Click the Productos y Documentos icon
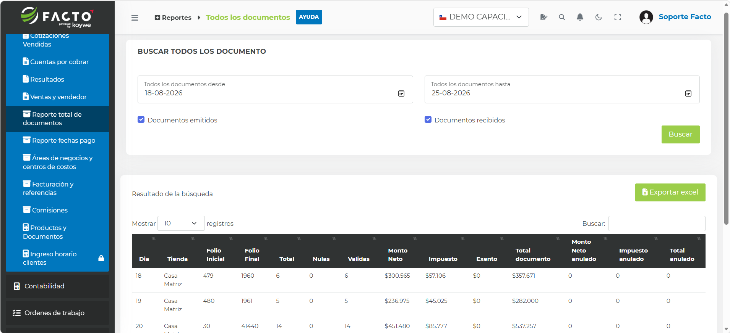Viewport: 730px width, 333px height. (26, 227)
